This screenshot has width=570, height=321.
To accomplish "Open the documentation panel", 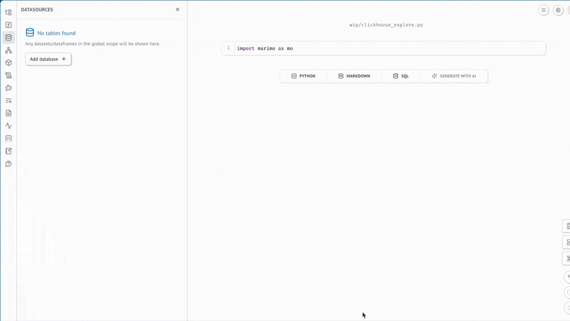I will click(x=8, y=113).
